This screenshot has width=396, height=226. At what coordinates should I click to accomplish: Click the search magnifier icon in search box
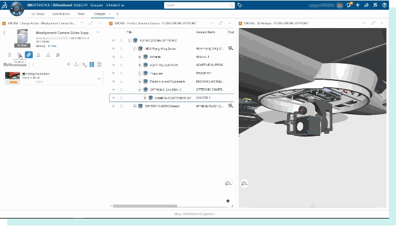click(231, 5)
